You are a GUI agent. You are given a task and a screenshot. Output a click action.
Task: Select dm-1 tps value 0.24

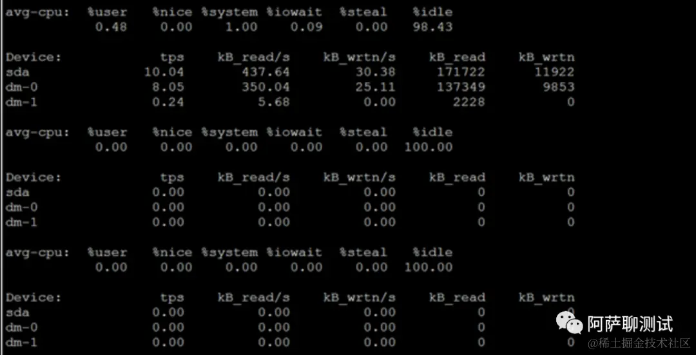click(168, 102)
